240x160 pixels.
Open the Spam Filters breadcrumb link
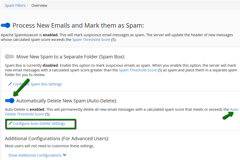pos(15,5)
